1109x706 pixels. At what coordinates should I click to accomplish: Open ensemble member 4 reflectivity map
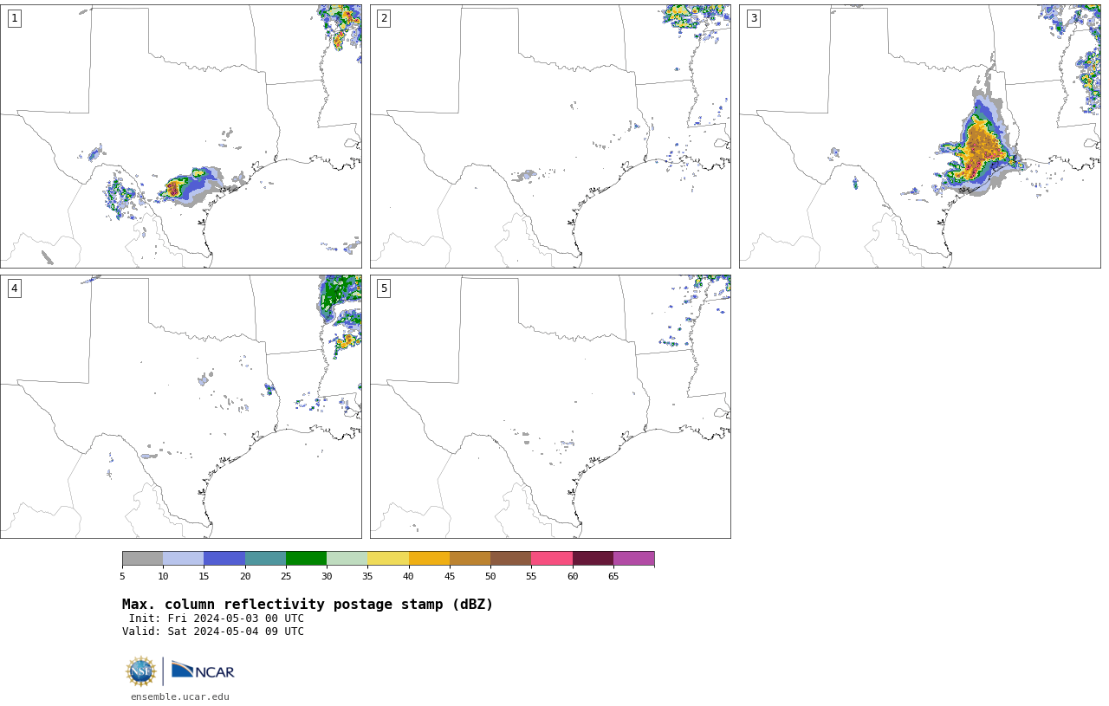pyautogui.click(x=181, y=406)
